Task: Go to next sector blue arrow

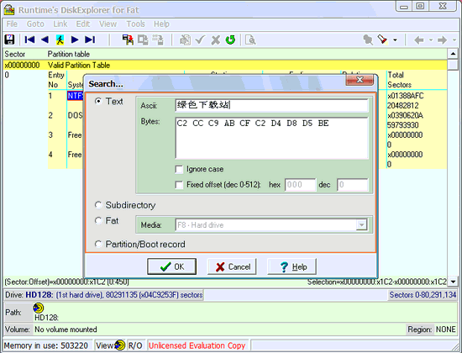Action: (x=75, y=40)
